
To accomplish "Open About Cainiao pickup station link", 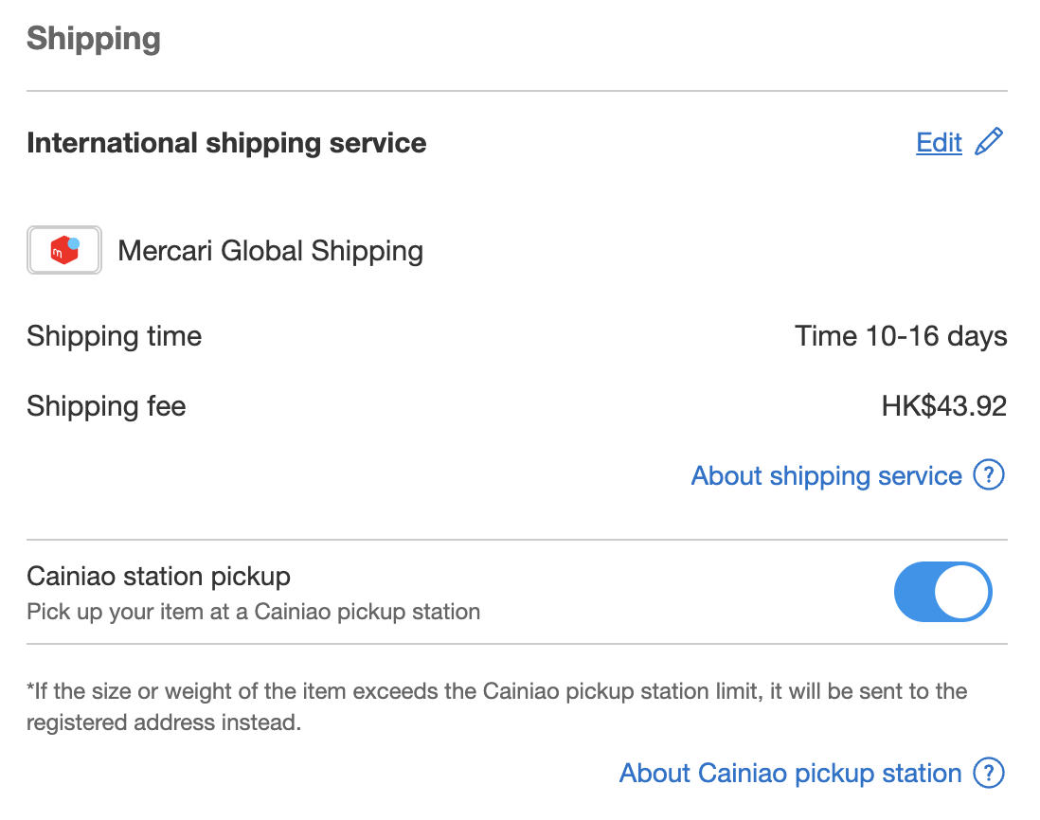I will [x=791, y=774].
